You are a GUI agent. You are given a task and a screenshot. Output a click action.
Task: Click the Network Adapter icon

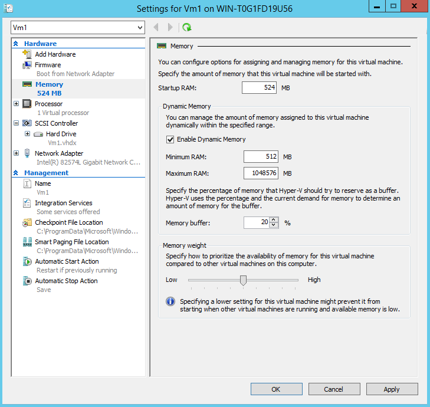[27, 153]
